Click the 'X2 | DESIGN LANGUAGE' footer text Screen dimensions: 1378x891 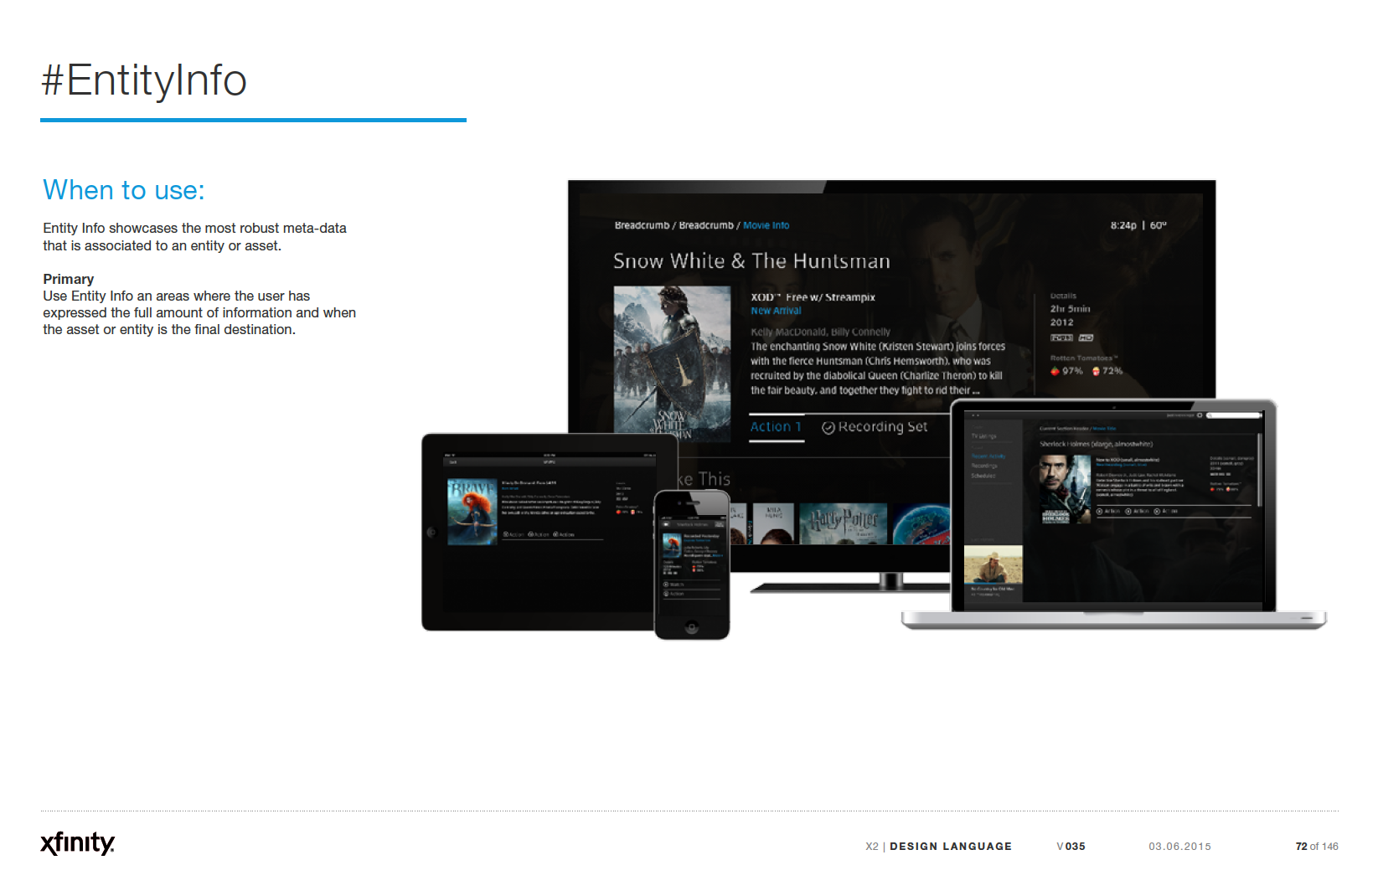coord(939,847)
